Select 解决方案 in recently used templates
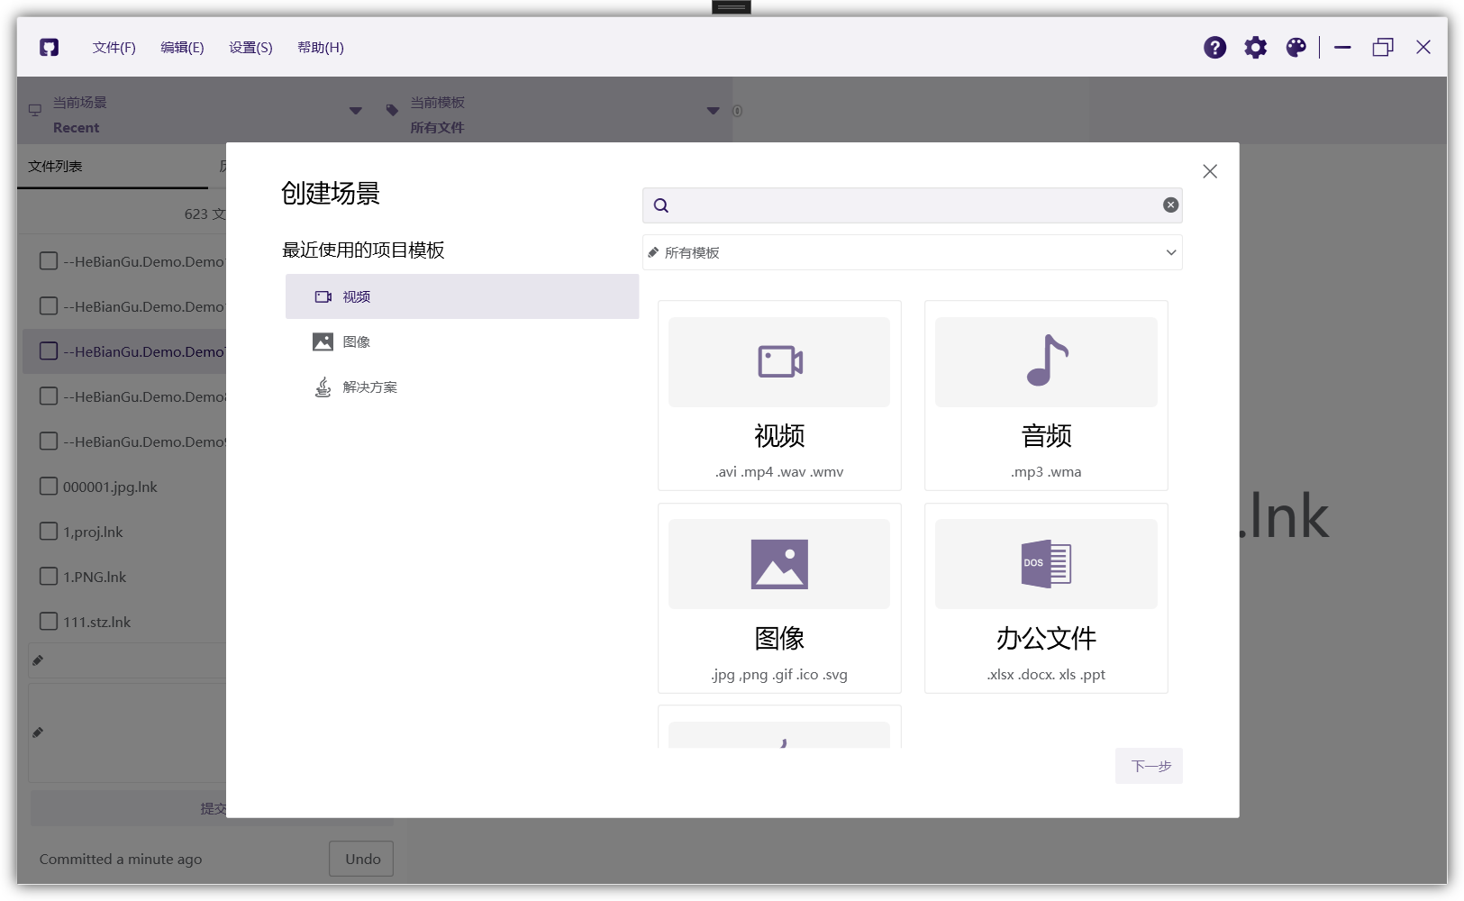The width and height of the screenshot is (1464, 901). coord(462,387)
